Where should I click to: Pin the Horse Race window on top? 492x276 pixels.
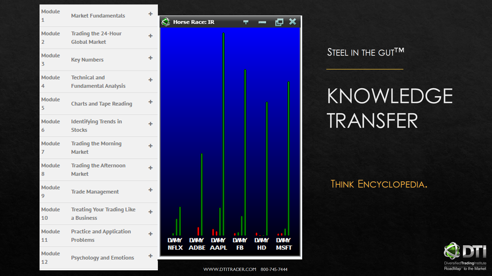tap(246, 22)
